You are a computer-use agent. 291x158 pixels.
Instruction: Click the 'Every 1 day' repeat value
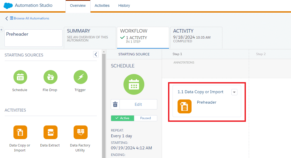pyautogui.click(x=121, y=136)
